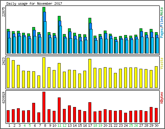Select the green Hits bar top for day 11

59,18
